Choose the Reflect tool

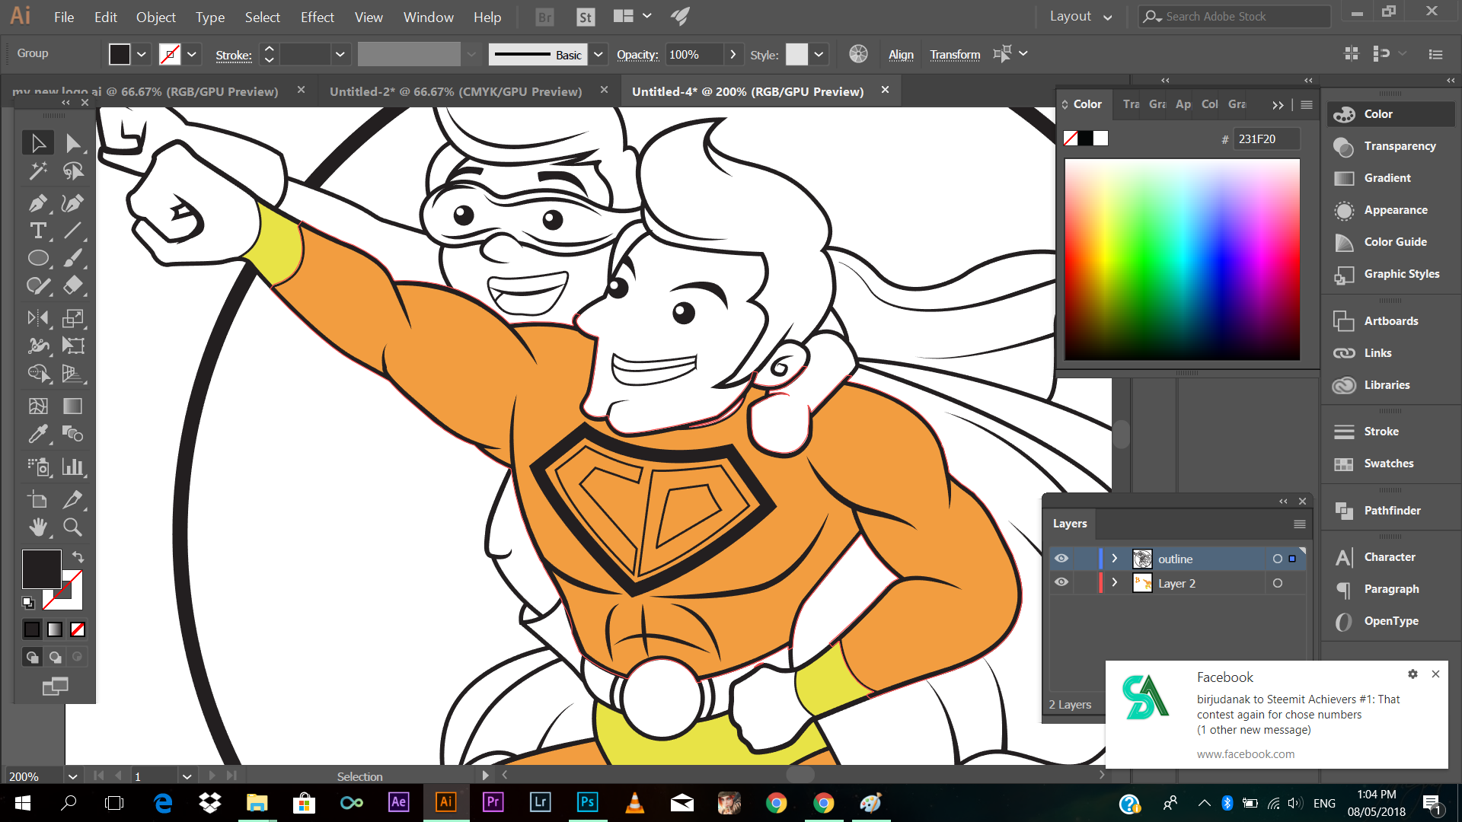[37, 318]
